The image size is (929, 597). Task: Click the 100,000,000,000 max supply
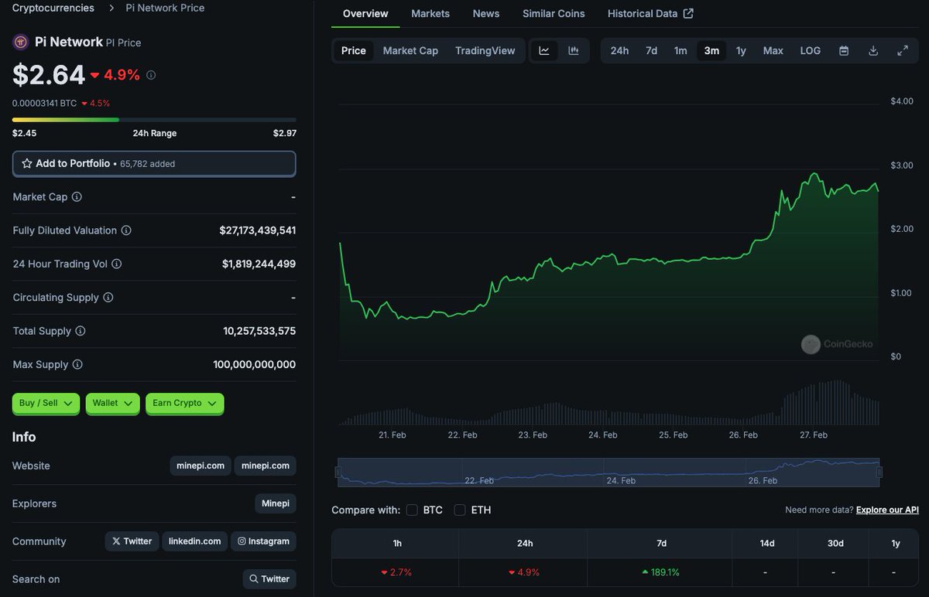[255, 364]
